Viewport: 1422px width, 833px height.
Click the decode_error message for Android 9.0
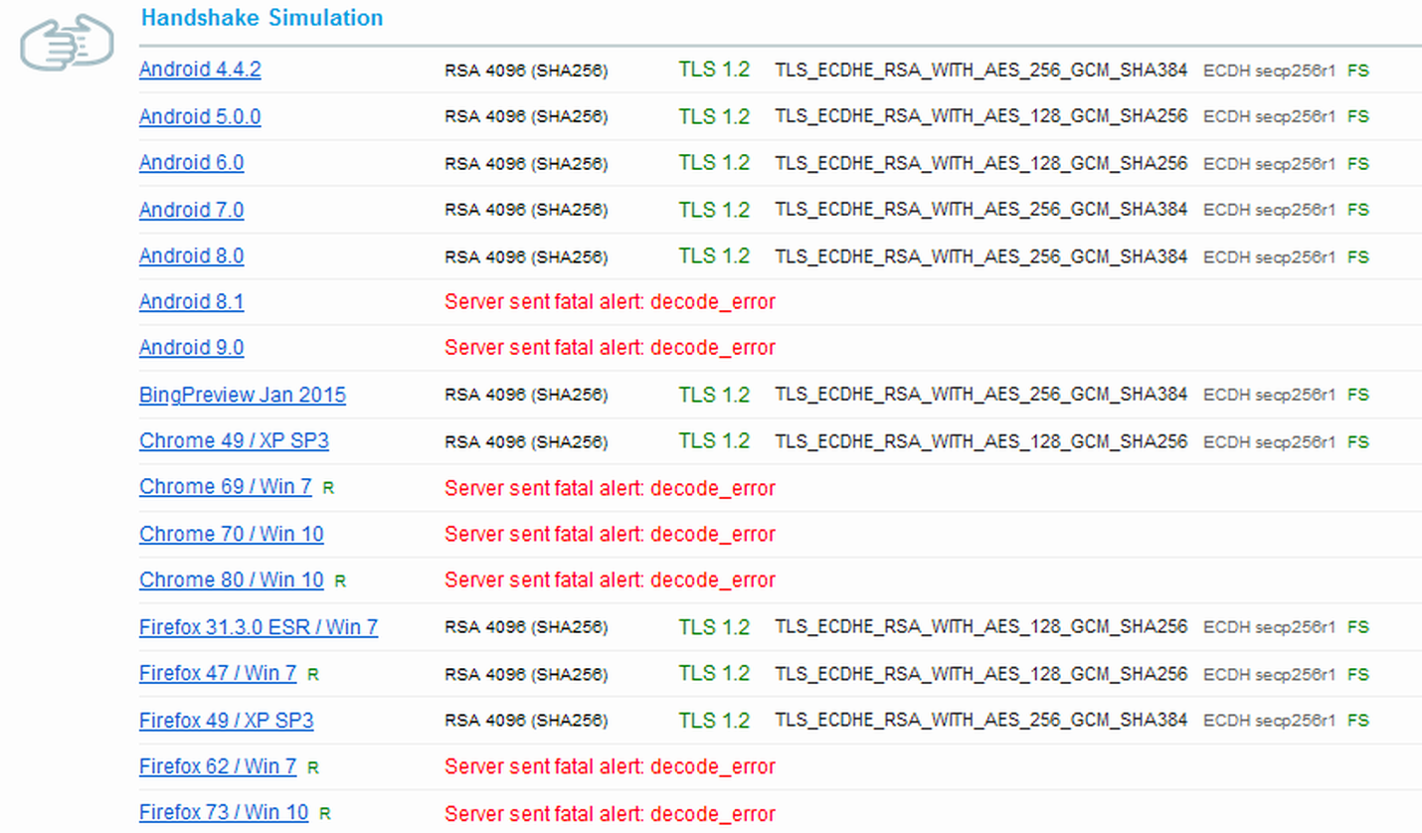pyautogui.click(x=610, y=348)
